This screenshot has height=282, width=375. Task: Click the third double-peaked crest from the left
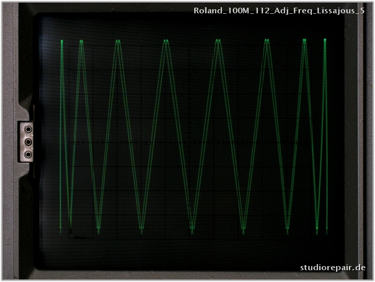pos(166,42)
